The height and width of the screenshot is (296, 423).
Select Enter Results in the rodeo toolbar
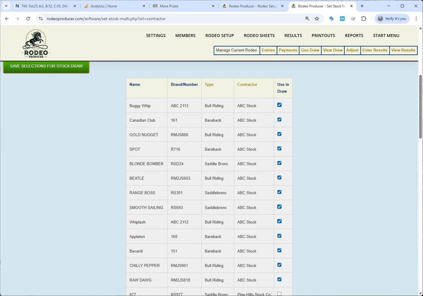375,50
